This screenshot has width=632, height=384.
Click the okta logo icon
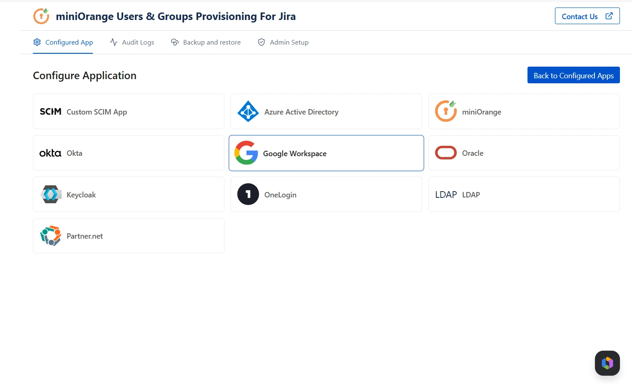[50, 153]
